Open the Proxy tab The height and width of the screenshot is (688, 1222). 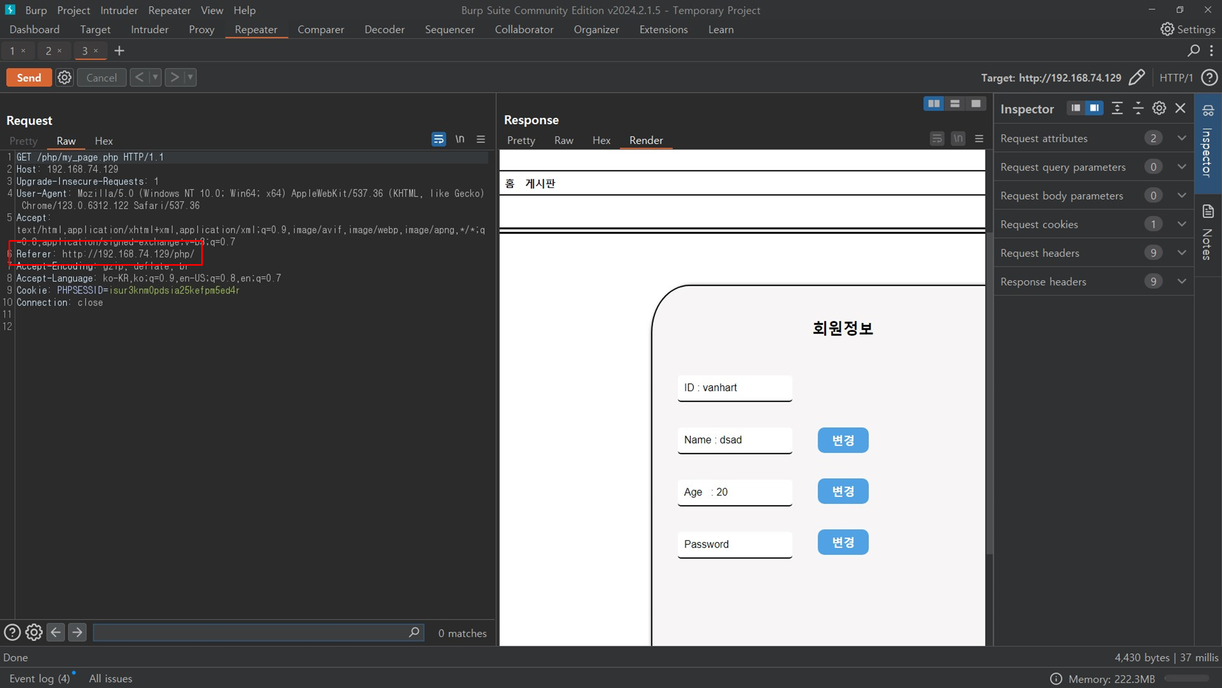coord(202,29)
